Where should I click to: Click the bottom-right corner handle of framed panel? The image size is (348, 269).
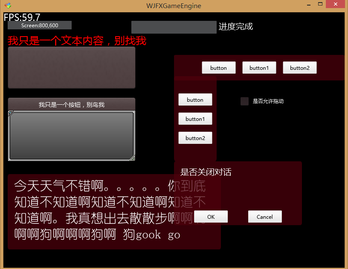[x=132, y=158]
